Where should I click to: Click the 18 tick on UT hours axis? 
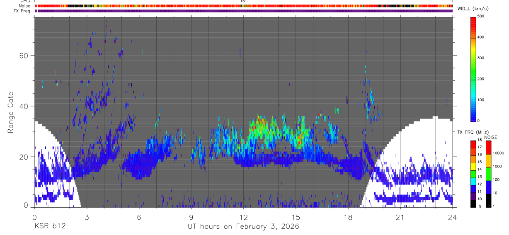pos(348,217)
